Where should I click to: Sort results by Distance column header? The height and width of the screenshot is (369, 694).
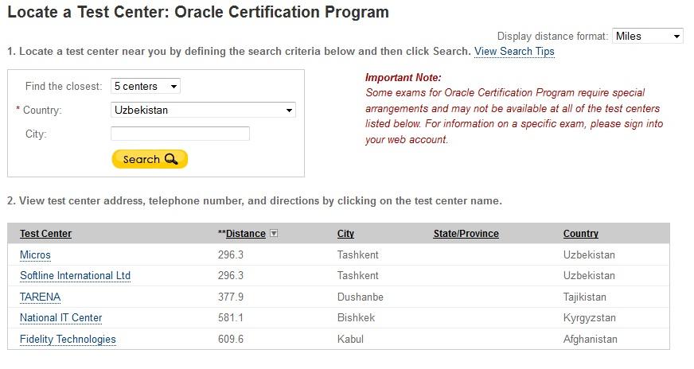coord(245,234)
